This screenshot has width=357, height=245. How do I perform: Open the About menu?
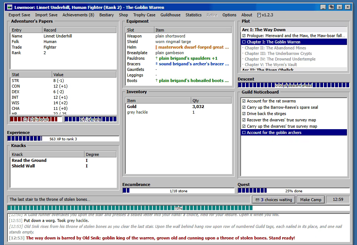[x=247, y=15]
